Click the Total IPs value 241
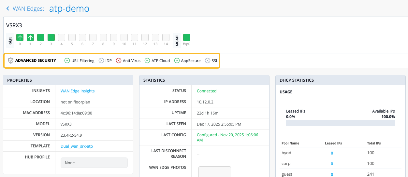The image size is (408, 177). point(371,174)
